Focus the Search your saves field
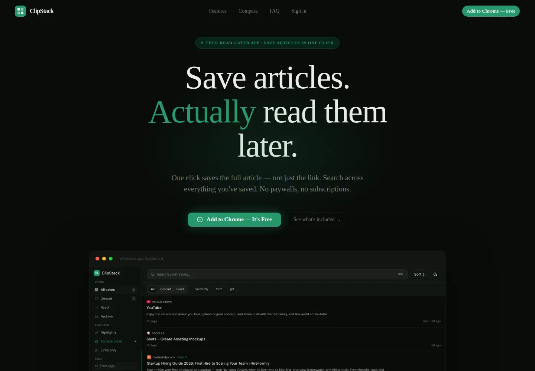The width and height of the screenshot is (535, 371). [278, 275]
